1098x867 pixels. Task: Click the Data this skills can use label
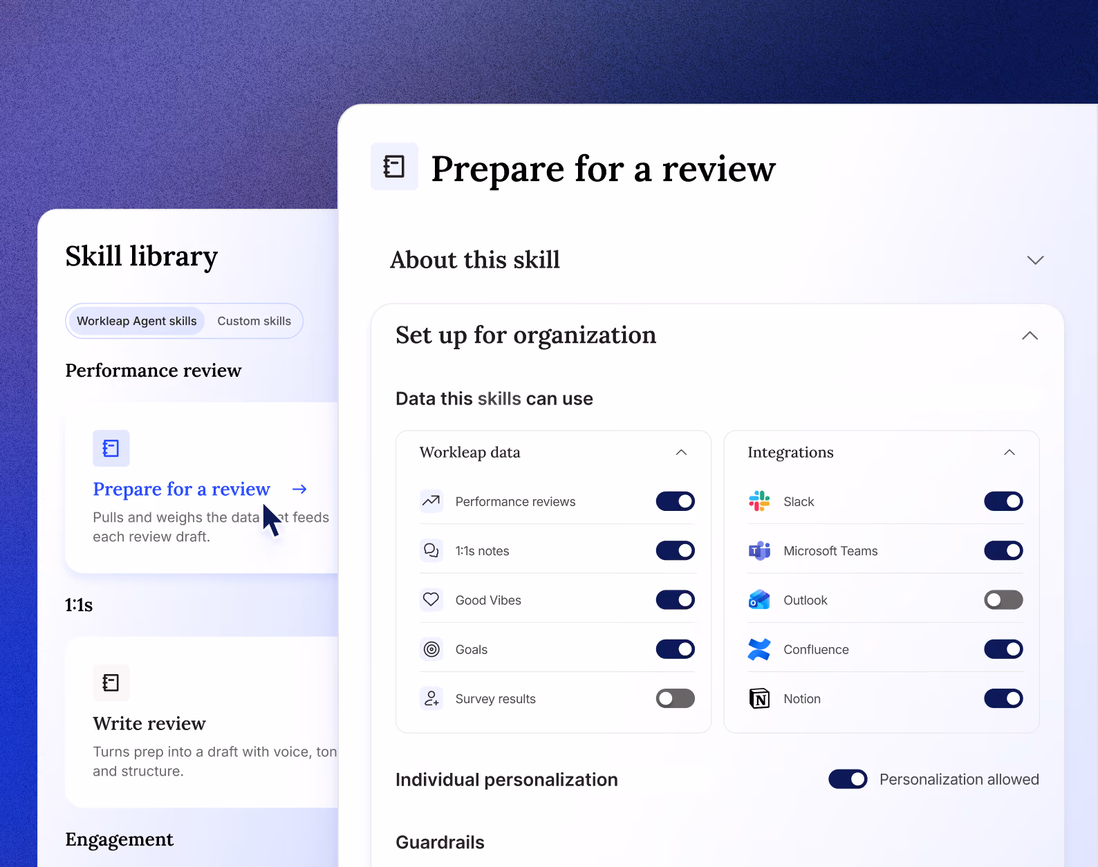494,398
